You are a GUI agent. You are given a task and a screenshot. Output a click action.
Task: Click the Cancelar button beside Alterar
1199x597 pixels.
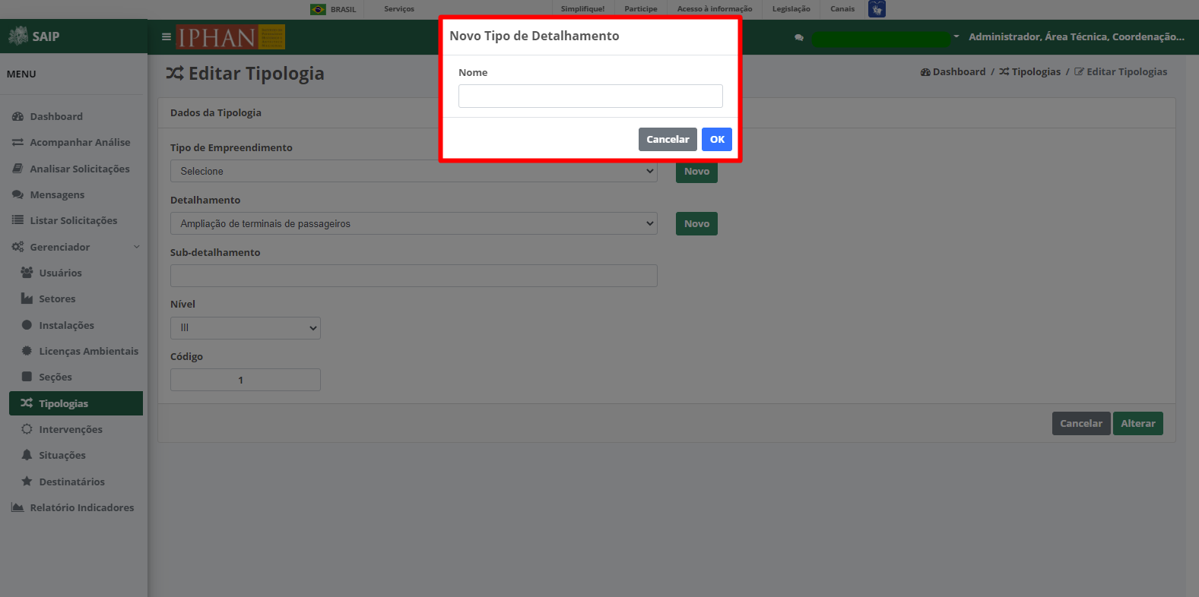click(1081, 423)
